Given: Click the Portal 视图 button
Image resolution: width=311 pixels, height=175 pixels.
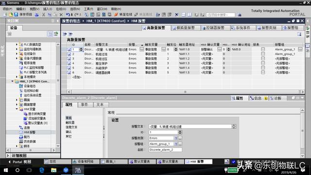Looking at the screenshot, I should point(19,162).
